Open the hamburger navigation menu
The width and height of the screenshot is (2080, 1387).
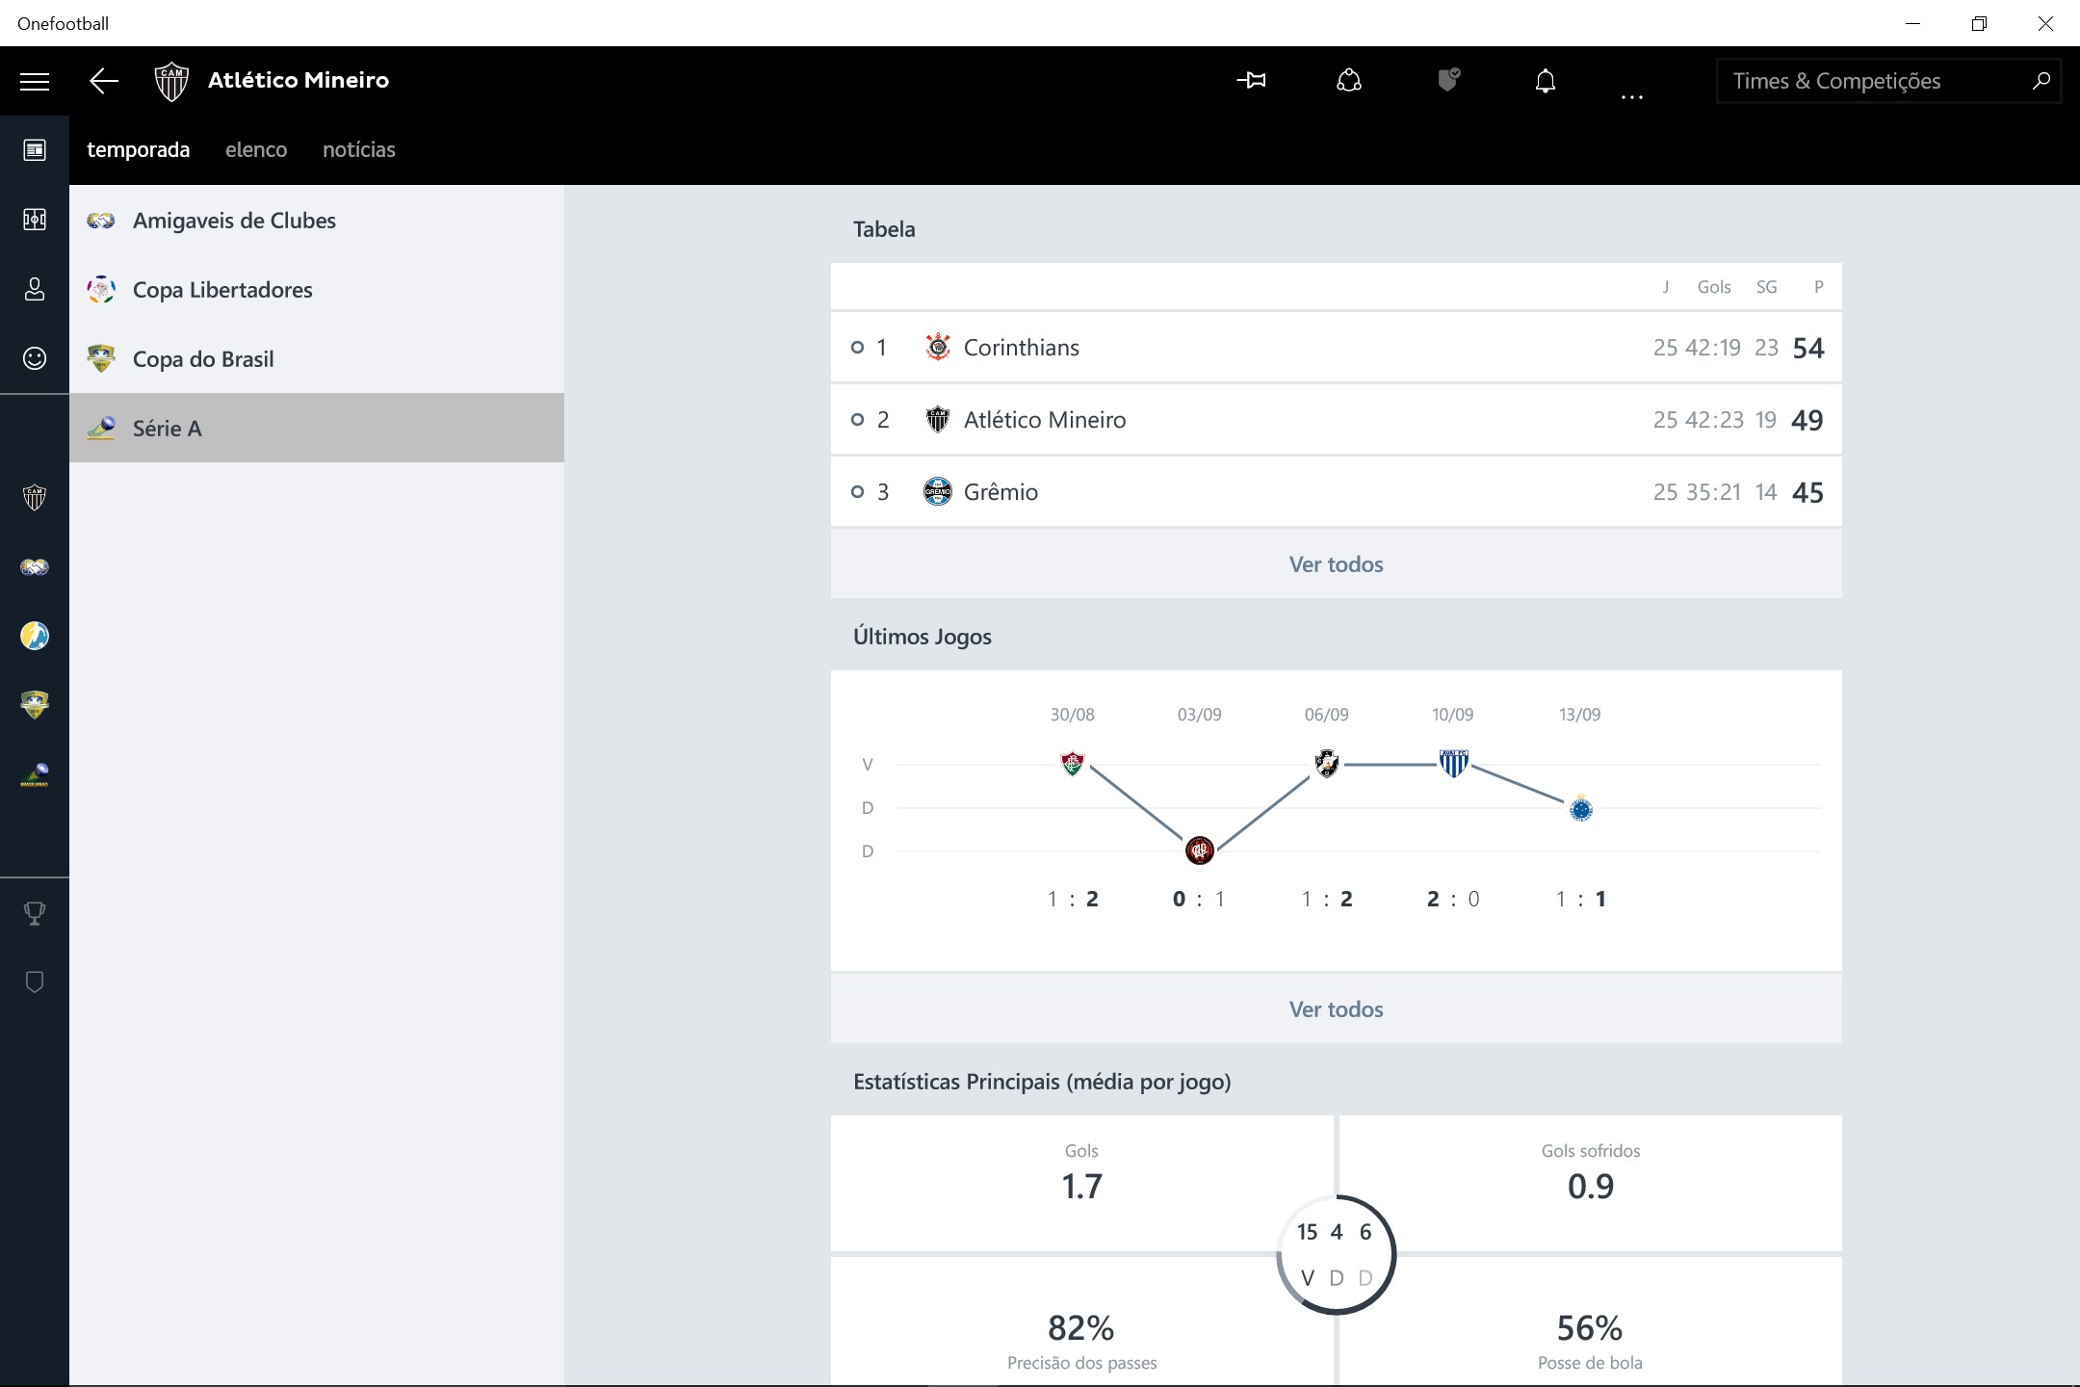point(35,81)
